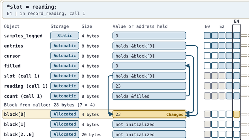Click the filled object name
The height and width of the screenshot is (140, 249).
pyautogui.click(x=12, y=66)
